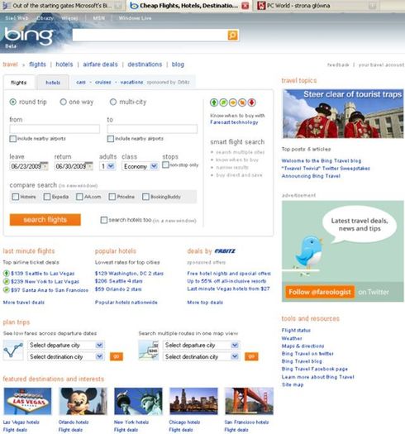Check the Expedia compare box
Image resolution: width=405 pixels, height=434 pixels.
tap(47, 197)
